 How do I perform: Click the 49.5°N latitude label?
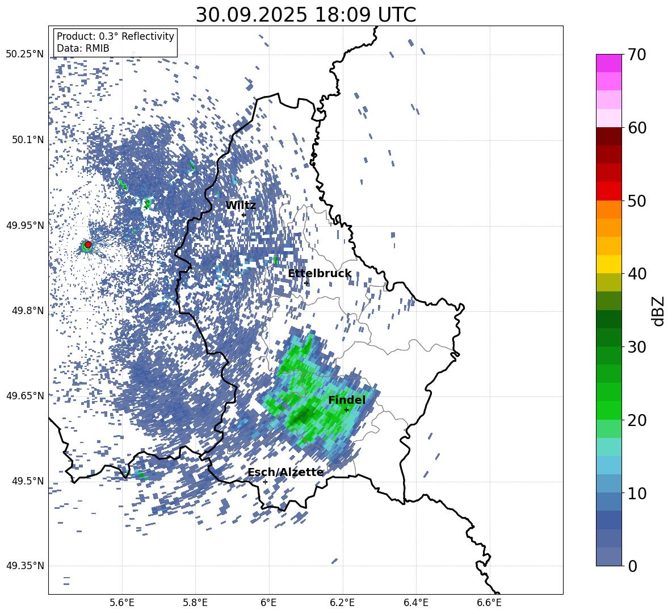[x=28, y=481]
